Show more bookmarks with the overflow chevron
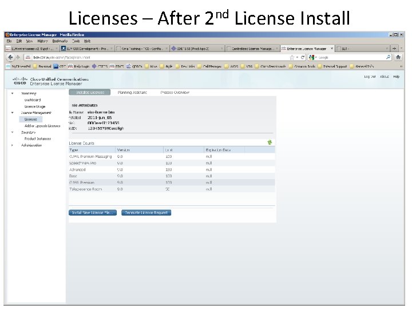Image resolution: width=412 pixels, height=309 pixels. (401, 66)
